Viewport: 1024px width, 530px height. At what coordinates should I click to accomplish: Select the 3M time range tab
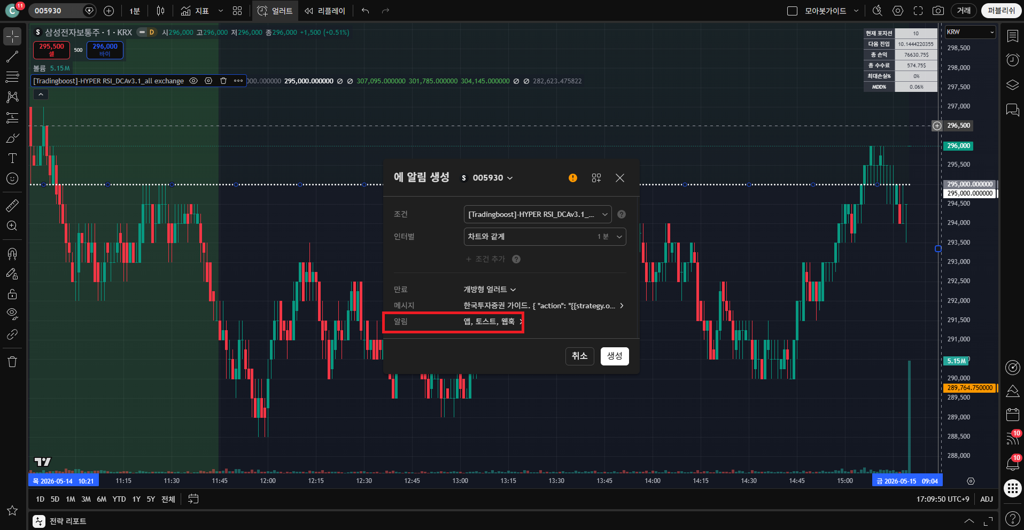(86, 499)
